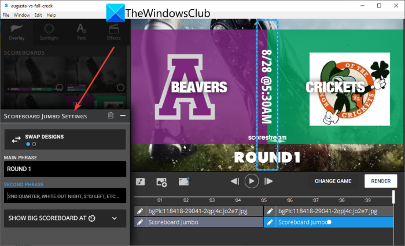Screen dimensions: 405x246
Task: Click the music note audio icon
Action: click(x=140, y=182)
